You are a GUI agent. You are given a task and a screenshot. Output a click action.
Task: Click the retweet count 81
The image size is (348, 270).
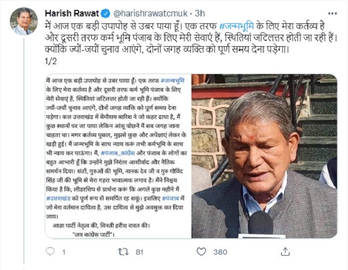(139, 252)
